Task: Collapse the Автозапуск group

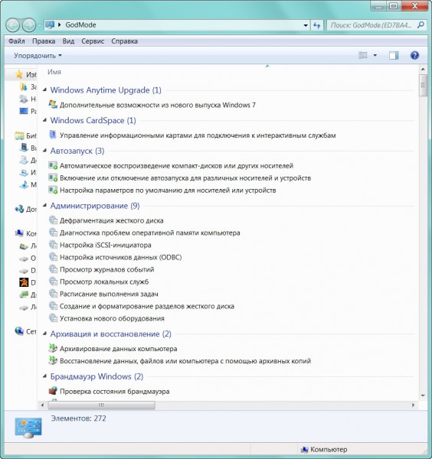Action: pos(45,151)
